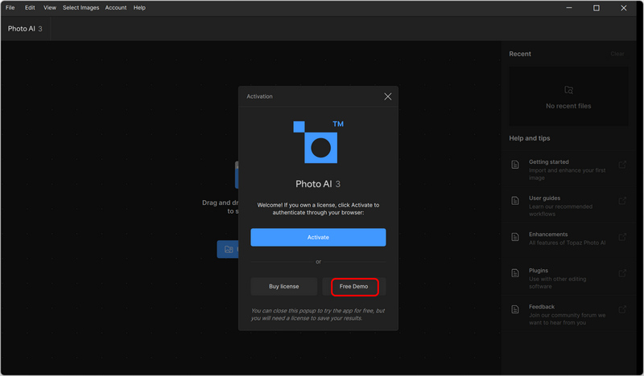Viewport: 644px width, 376px height.
Task: Click the Recent panel heading
Action: [x=519, y=54]
